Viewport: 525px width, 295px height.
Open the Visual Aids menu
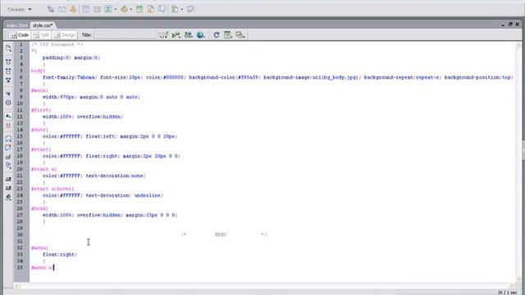click(240, 34)
